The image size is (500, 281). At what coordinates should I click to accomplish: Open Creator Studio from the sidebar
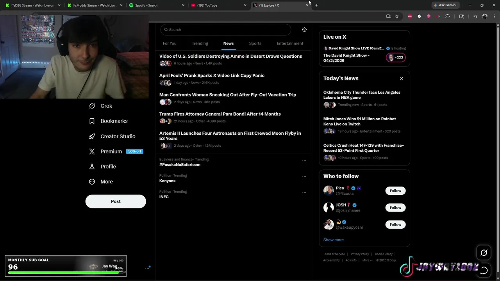pyautogui.click(x=112, y=136)
